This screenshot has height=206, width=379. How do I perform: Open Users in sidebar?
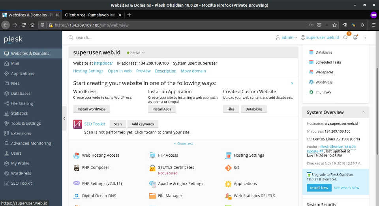tap(31, 153)
